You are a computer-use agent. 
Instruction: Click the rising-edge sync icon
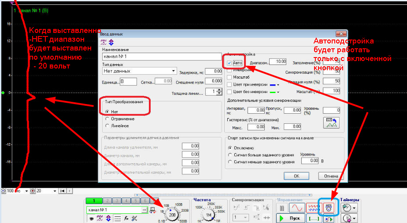(x=237, y=208)
